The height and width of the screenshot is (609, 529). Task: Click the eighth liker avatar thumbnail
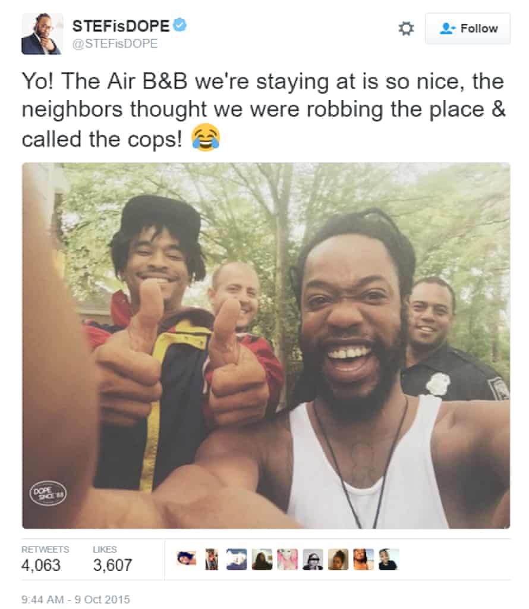364,559
